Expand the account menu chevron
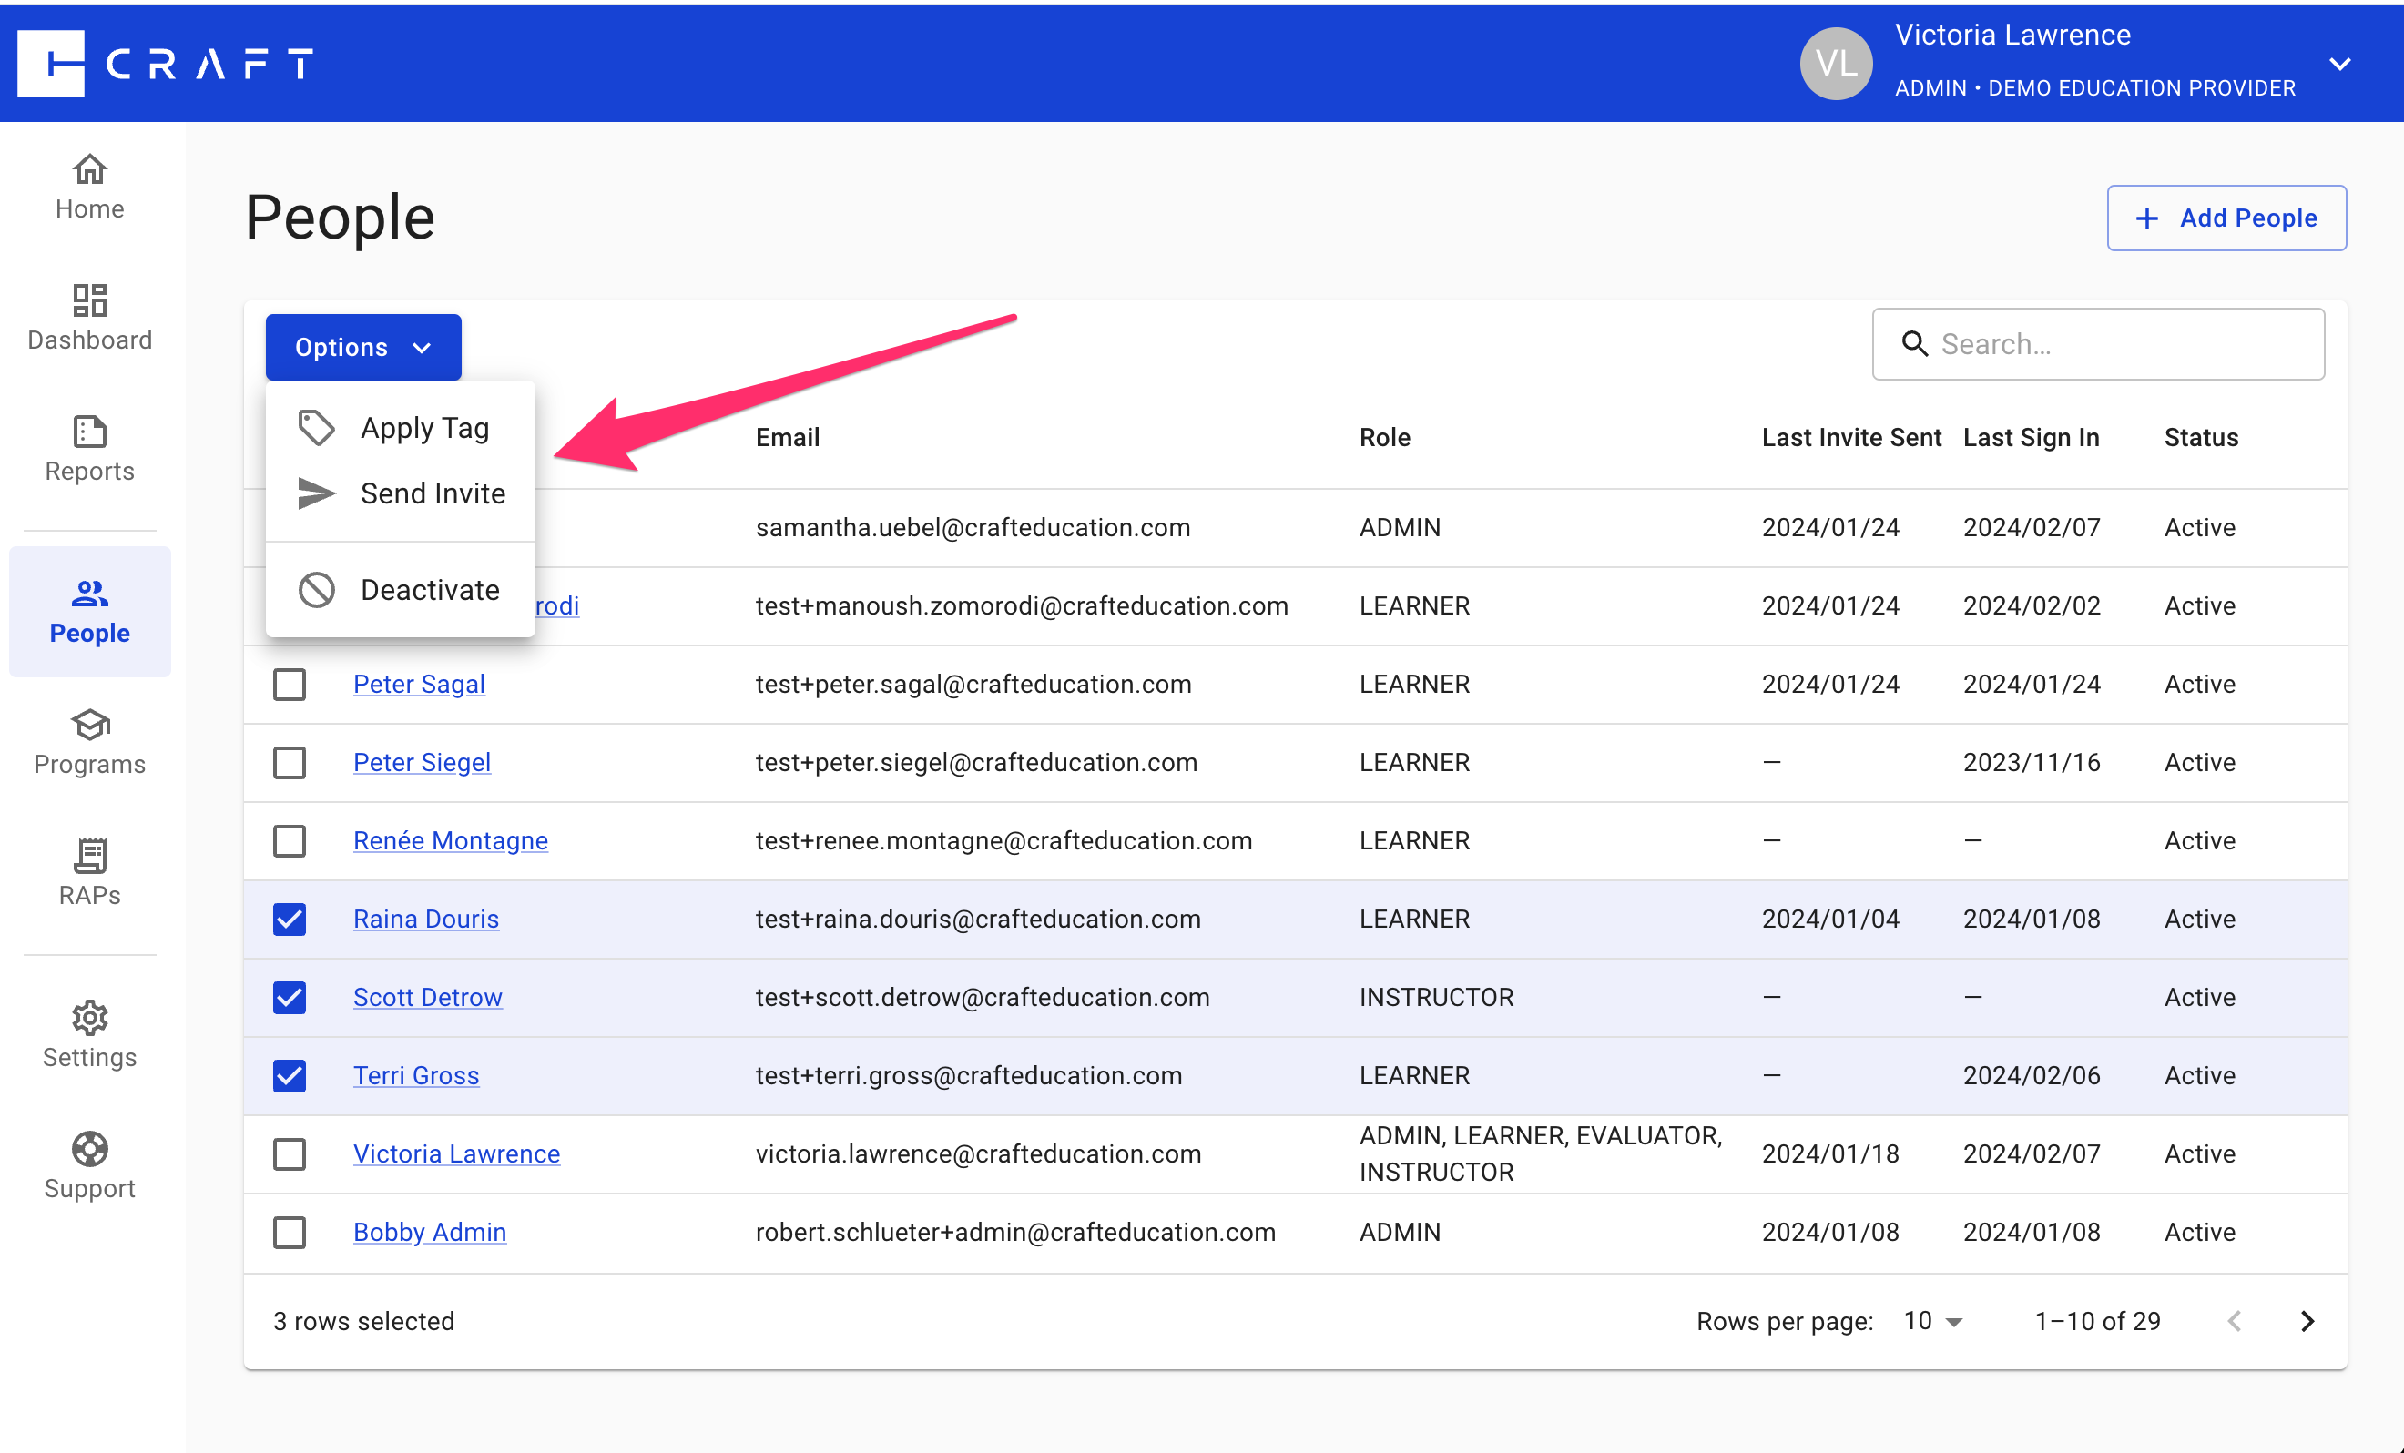This screenshot has height=1453, width=2404. click(2340, 63)
